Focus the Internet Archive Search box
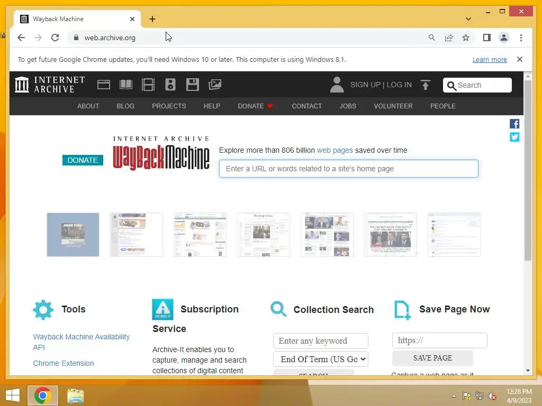 (x=477, y=85)
